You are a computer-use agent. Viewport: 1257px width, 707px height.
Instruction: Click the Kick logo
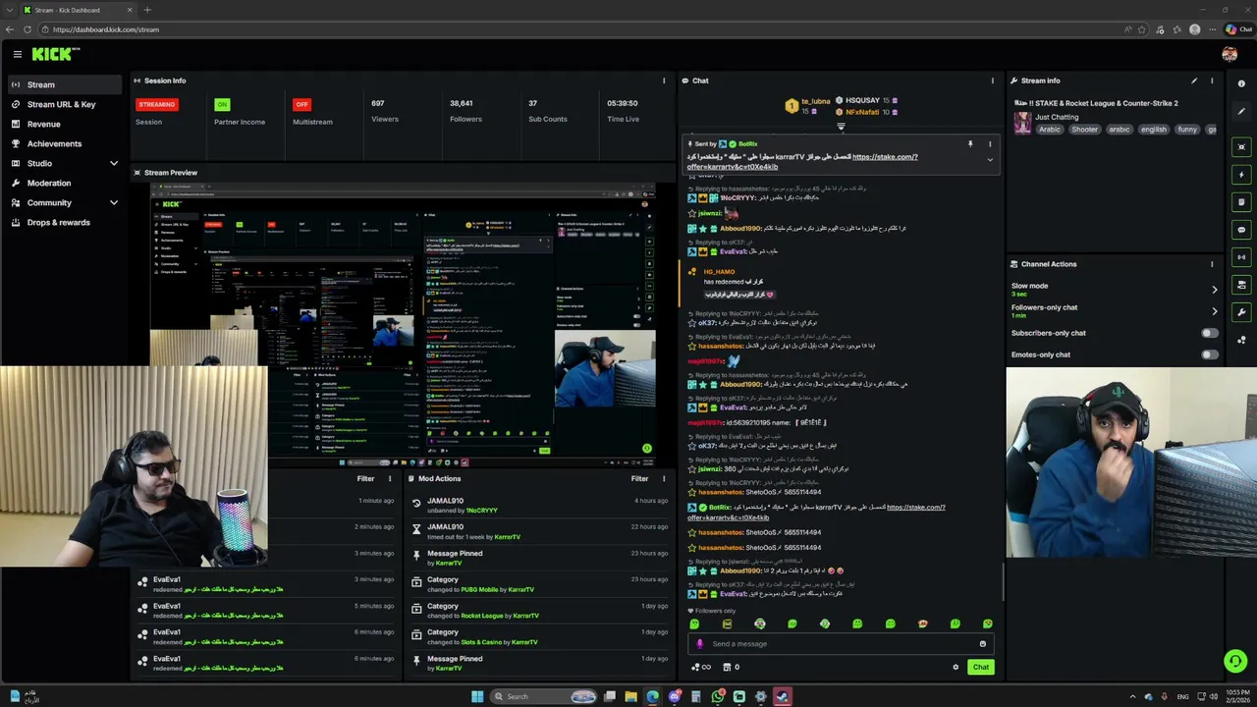coord(55,54)
